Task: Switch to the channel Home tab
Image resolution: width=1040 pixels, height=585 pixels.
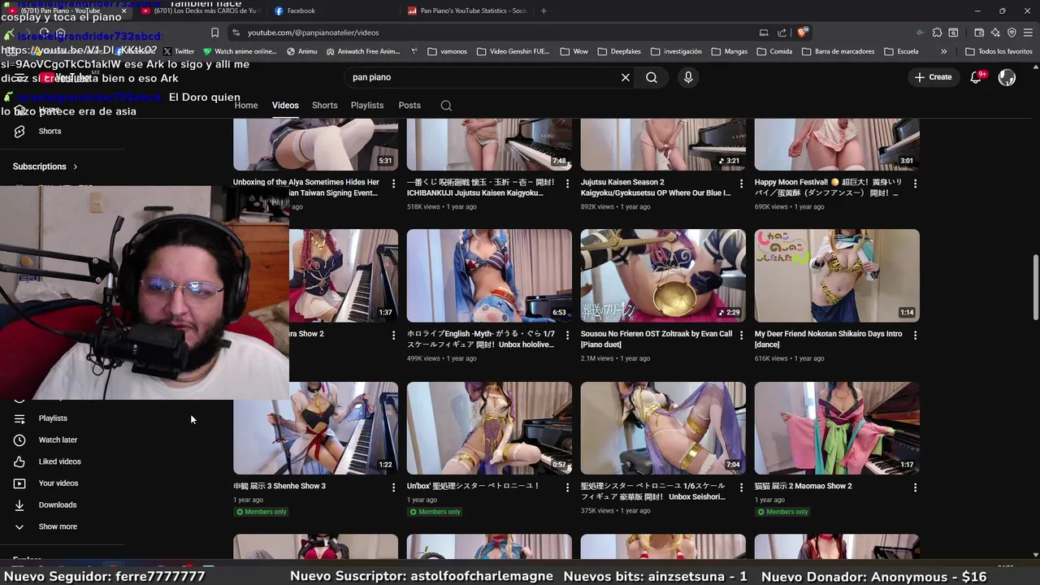Action: pos(246,106)
